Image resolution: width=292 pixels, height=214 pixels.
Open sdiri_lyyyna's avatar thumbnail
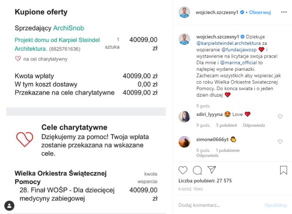(x=185, y=116)
